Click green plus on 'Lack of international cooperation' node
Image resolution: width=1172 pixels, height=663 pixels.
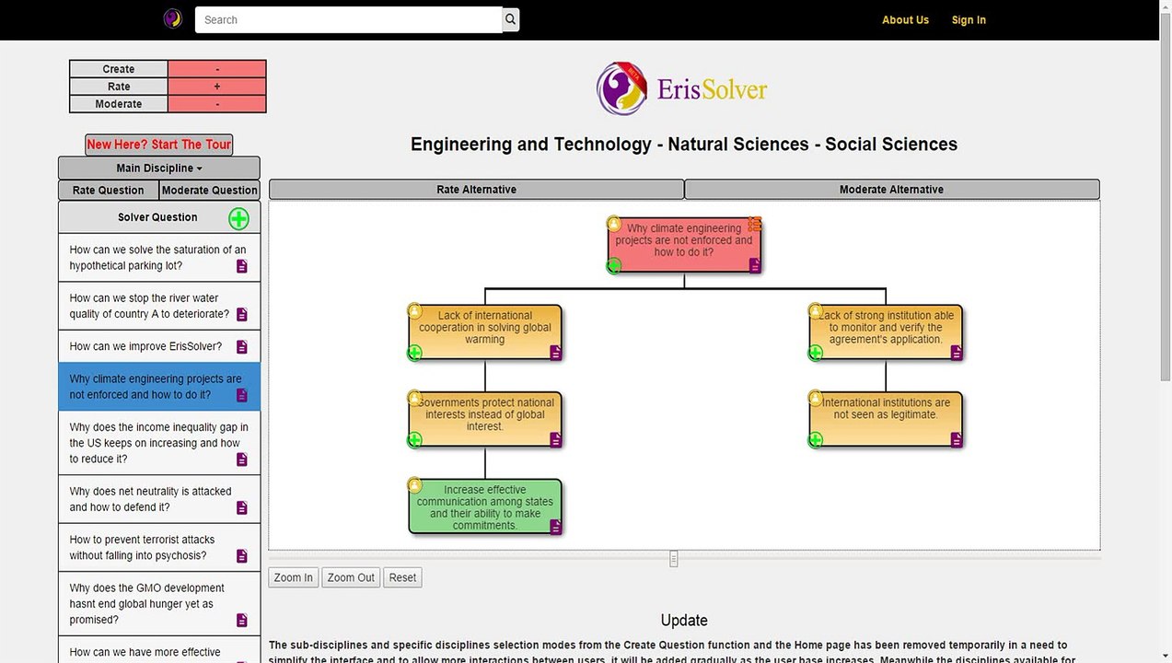[x=414, y=353]
